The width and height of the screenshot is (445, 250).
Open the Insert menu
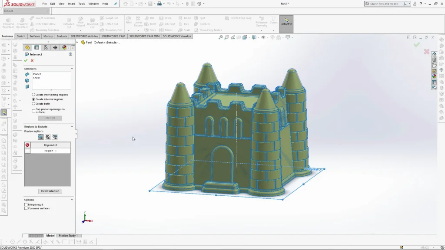(x=71, y=3)
